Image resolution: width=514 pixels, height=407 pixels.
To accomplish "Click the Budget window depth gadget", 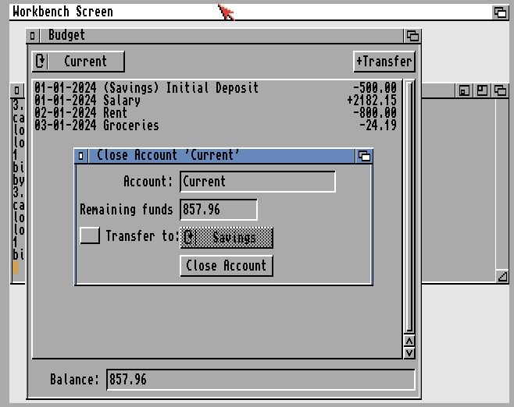I will coord(412,35).
